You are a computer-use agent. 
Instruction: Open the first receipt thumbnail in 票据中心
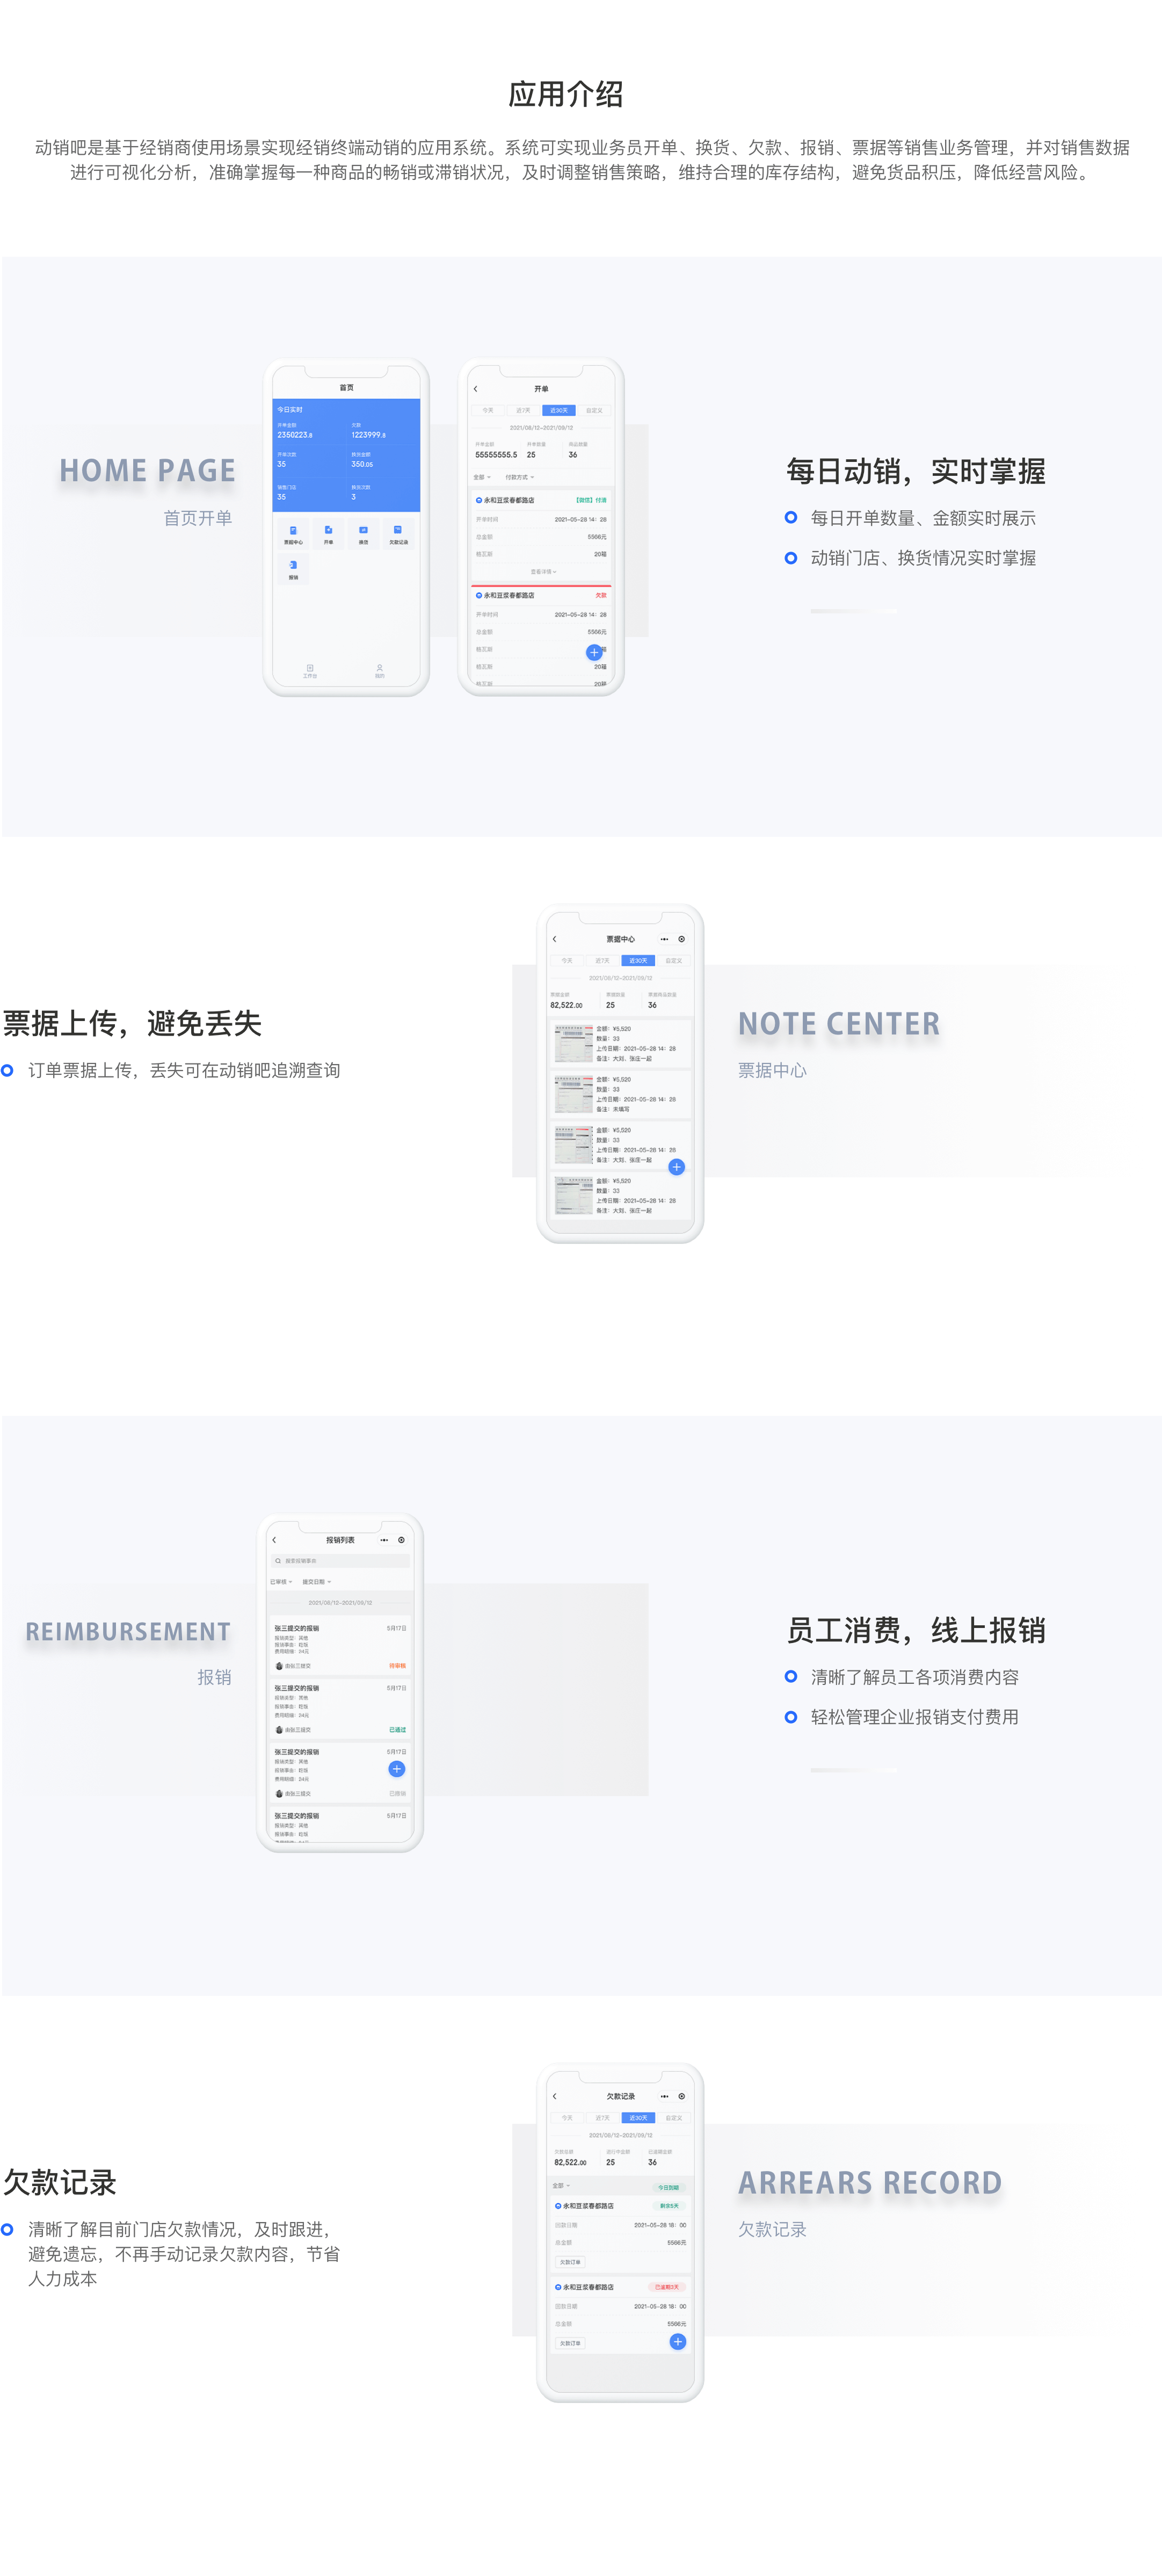[573, 1043]
